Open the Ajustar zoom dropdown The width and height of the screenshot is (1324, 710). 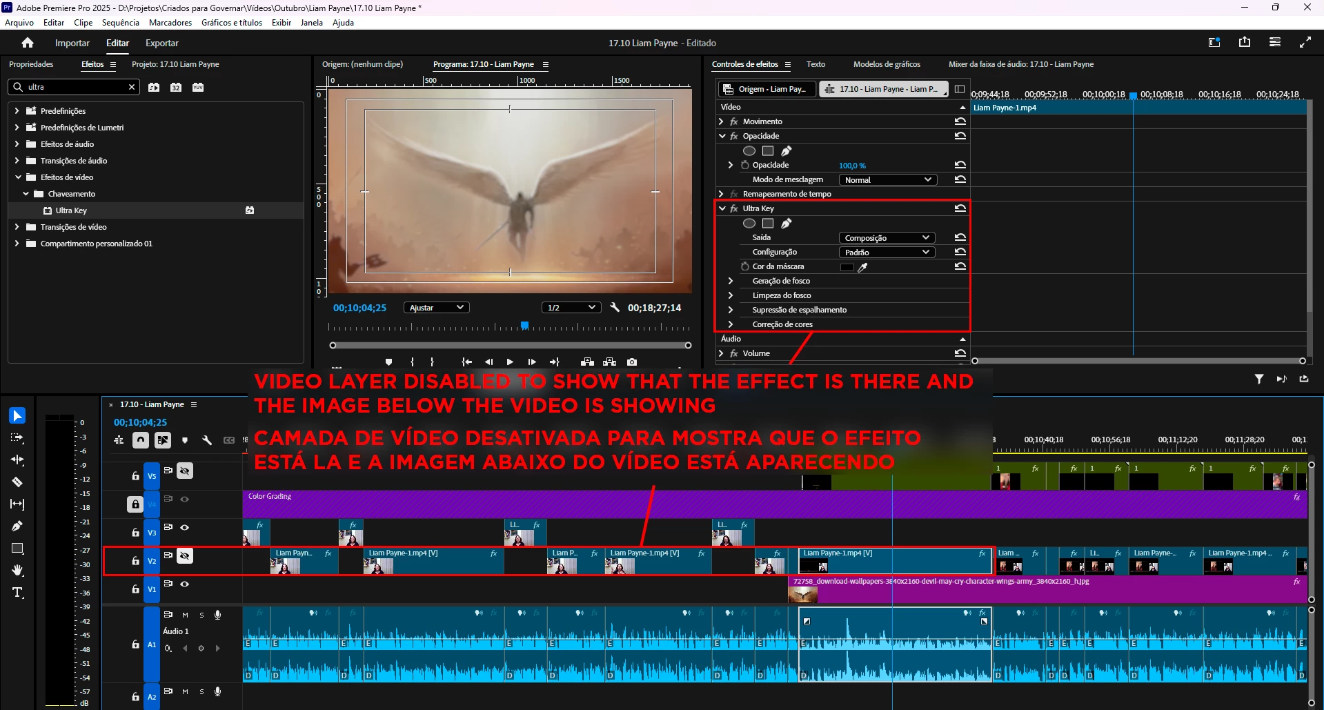click(x=436, y=308)
